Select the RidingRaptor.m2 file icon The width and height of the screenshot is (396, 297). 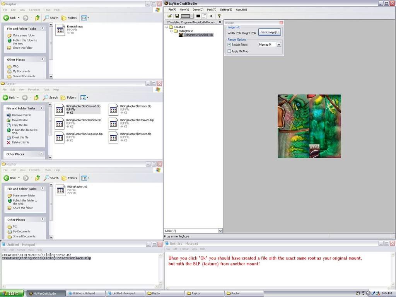60,190
